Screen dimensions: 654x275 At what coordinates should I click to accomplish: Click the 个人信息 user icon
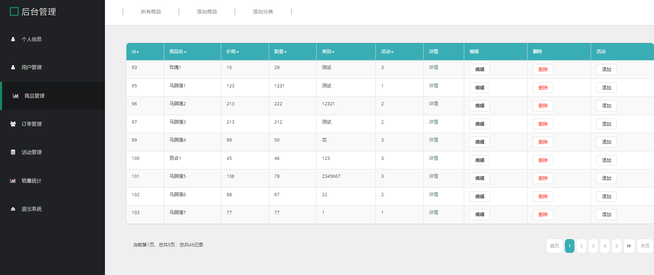click(13, 39)
